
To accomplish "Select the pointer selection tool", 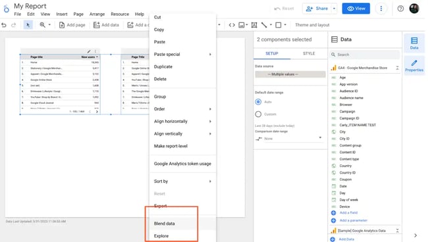I will [x=28, y=25].
